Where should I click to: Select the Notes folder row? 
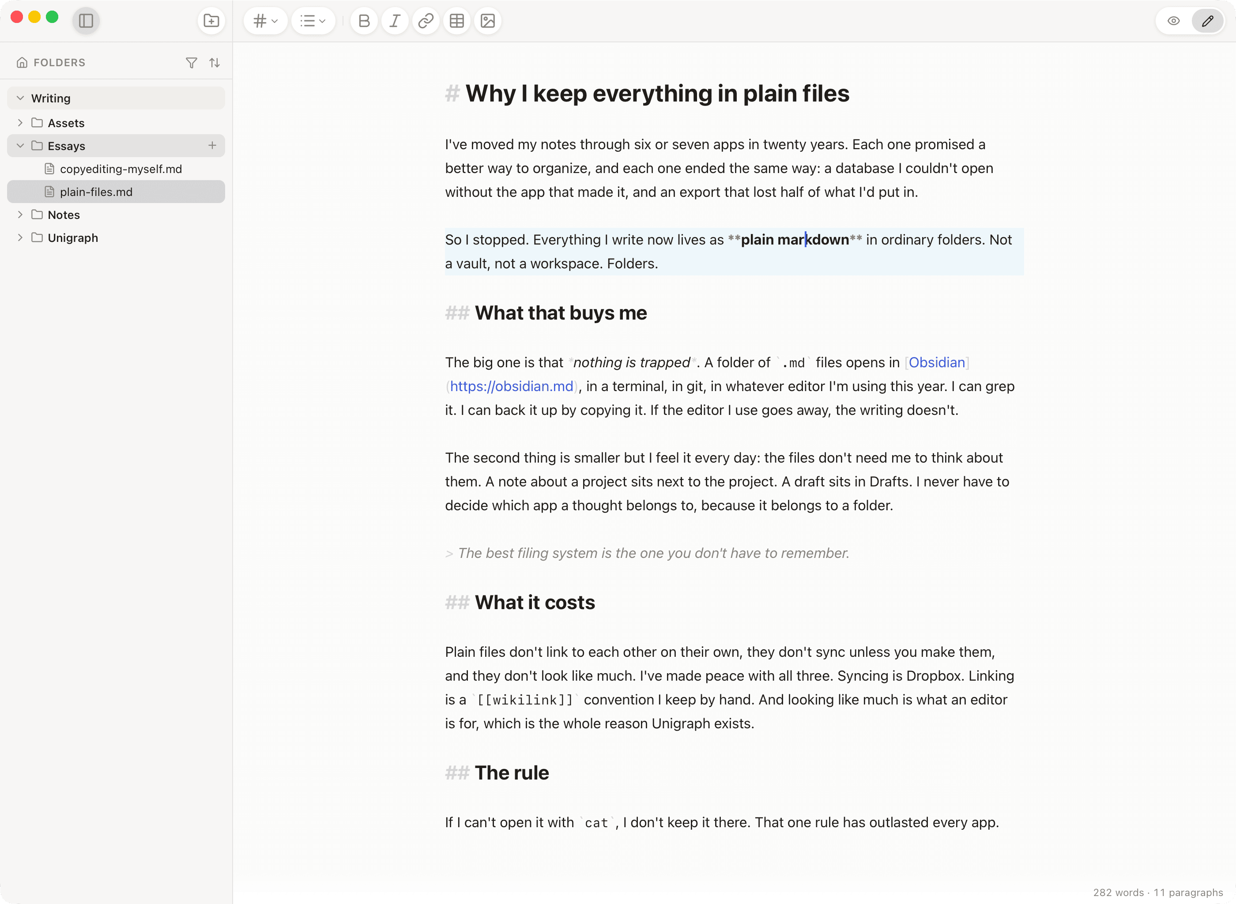pyautogui.click(x=116, y=215)
